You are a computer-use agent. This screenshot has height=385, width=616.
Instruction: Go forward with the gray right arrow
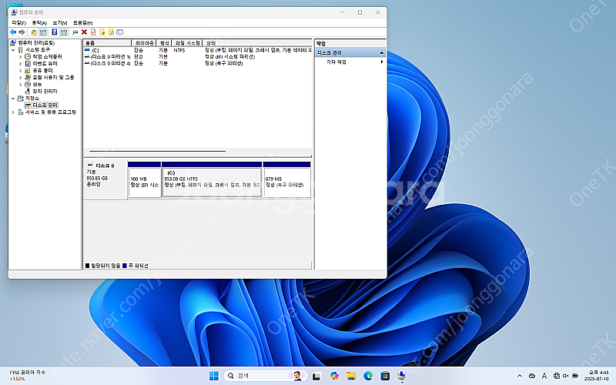(22, 32)
